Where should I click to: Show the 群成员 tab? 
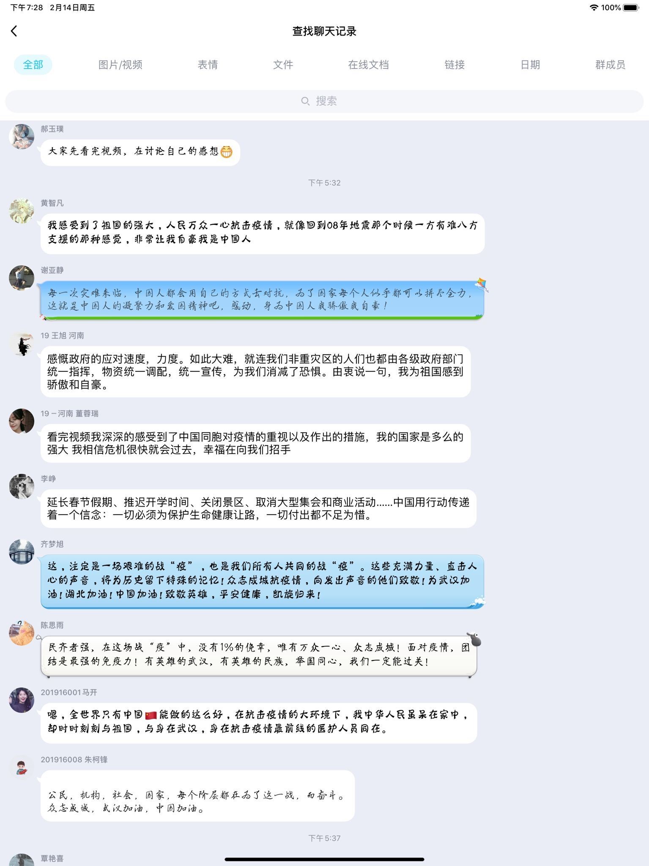pos(610,65)
